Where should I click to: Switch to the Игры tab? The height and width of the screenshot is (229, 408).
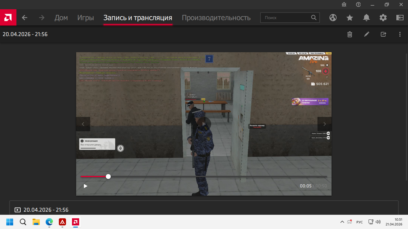click(85, 18)
